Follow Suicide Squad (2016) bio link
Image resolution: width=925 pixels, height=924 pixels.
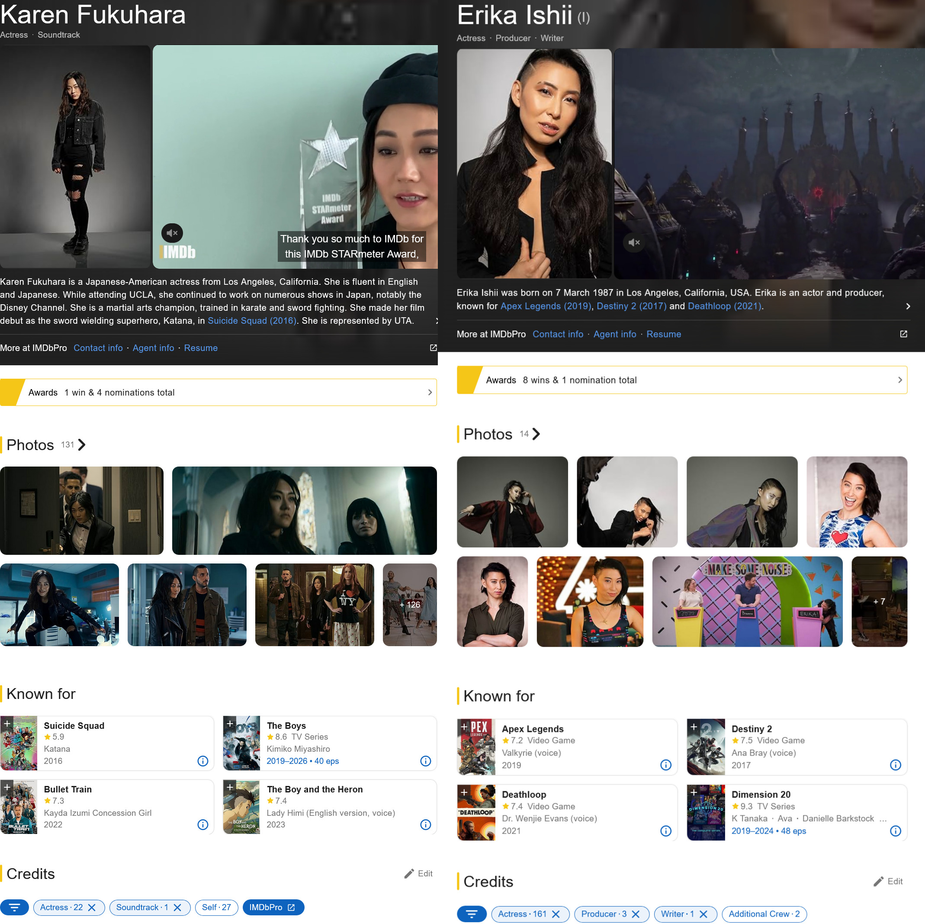pos(252,320)
